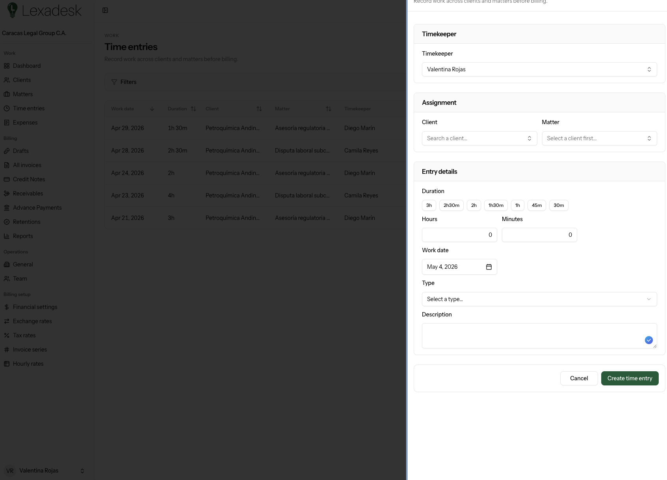Sort by Client column arrows
The height and width of the screenshot is (480, 667).
pyautogui.click(x=259, y=109)
